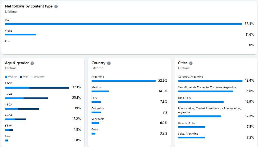Toggle the Unknown legend item
This screenshot has height=147, width=258.
[x=38, y=77]
